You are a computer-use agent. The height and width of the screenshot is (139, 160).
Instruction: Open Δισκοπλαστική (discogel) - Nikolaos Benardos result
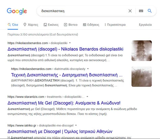click(x=65, y=49)
